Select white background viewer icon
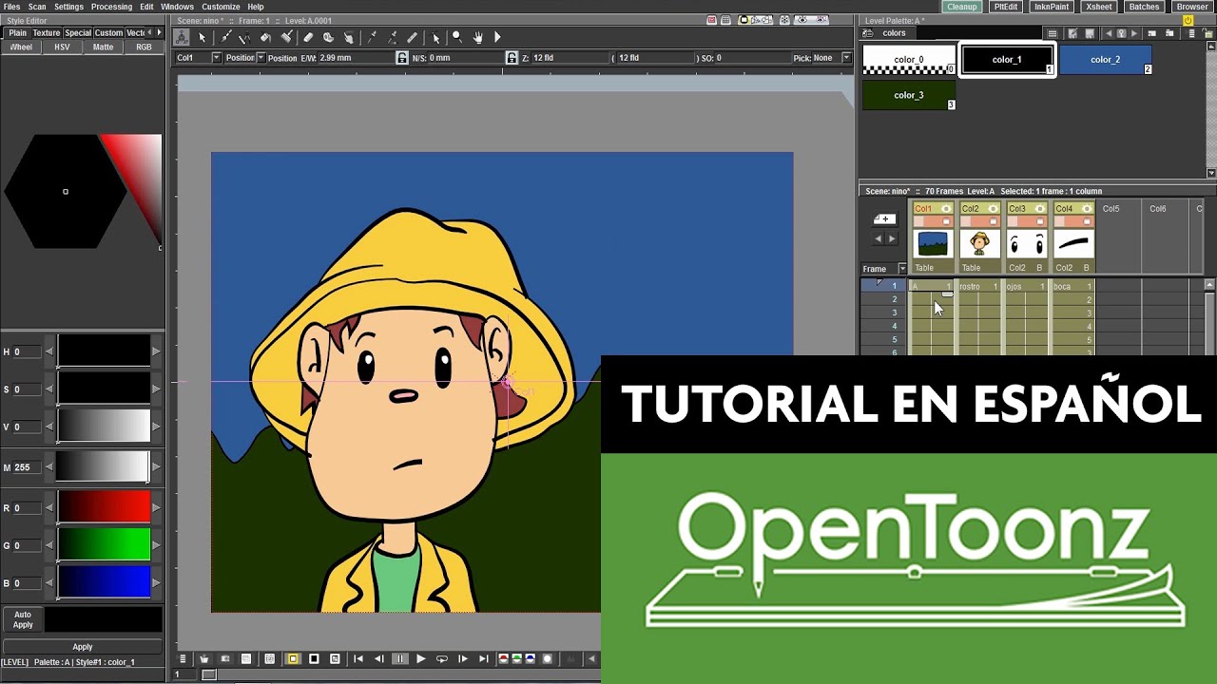The height and width of the screenshot is (684, 1217). point(293,658)
